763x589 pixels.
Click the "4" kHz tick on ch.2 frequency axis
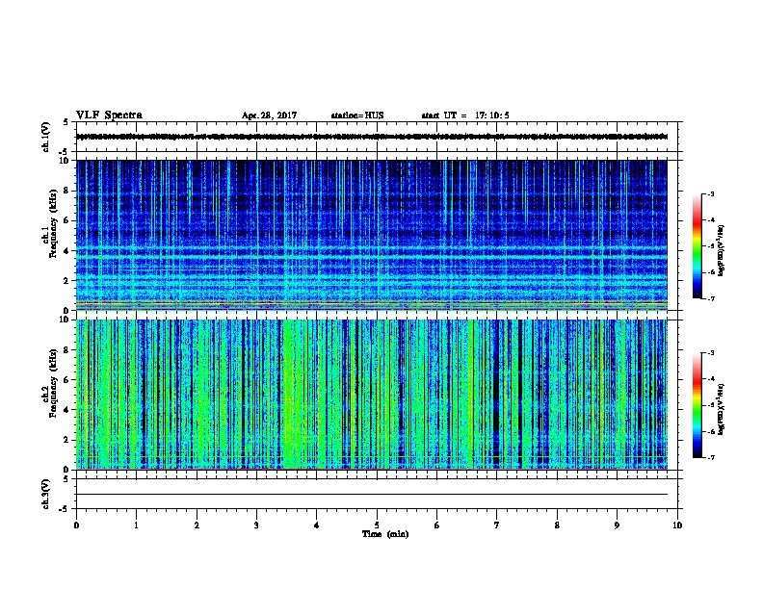[x=66, y=410]
